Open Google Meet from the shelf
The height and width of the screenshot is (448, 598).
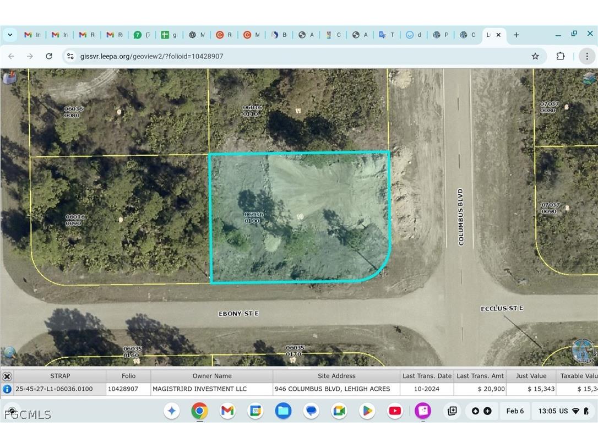click(339, 411)
